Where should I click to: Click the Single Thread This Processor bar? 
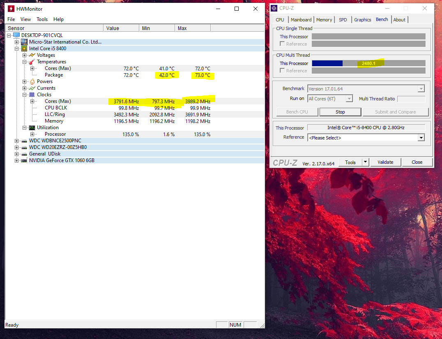(x=368, y=37)
